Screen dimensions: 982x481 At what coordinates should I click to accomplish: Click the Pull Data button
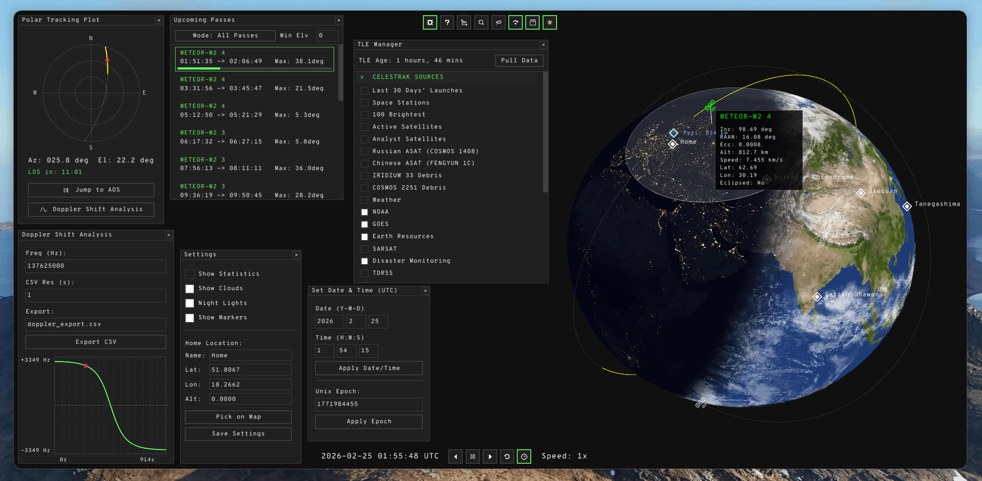519,60
